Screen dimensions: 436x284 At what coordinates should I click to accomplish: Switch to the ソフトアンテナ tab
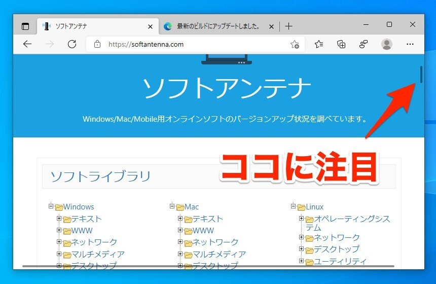pyautogui.click(x=98, y=26)
